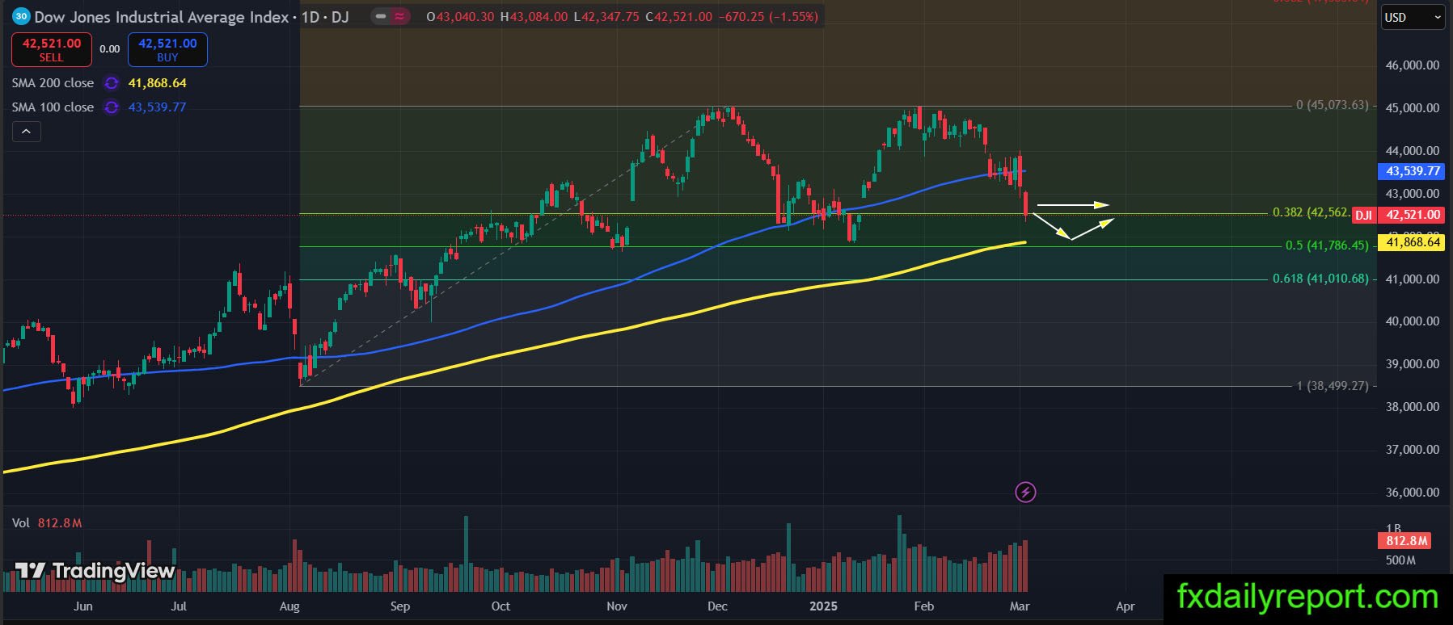Image resolution: width=1453 pixels, height=625 pixels.
Task: Click the 46,000.00 price axis label
Action: click(1413, 65)
